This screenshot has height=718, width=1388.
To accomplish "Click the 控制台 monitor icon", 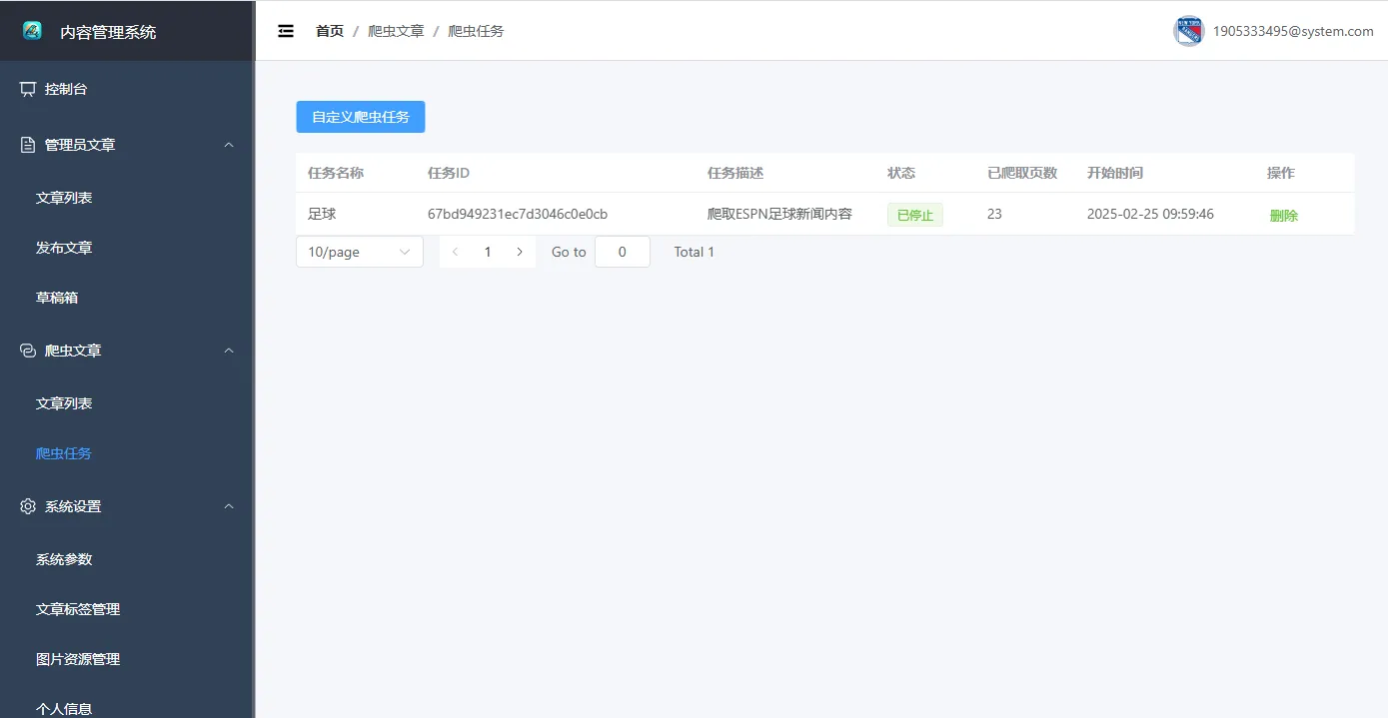I will pos(28,89).
